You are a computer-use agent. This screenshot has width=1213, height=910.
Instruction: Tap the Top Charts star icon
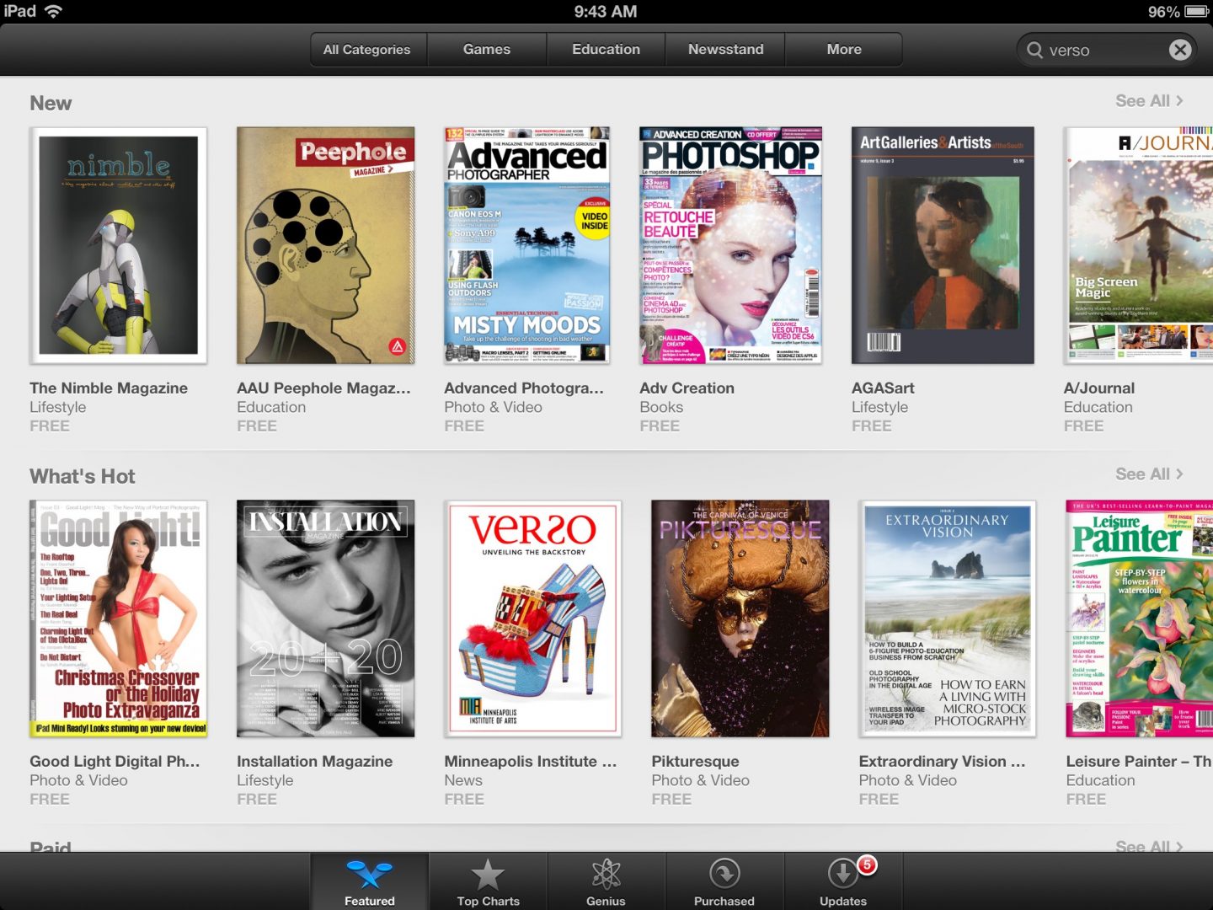[488, 876]
